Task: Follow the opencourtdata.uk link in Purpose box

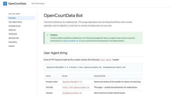Action: (x=71, y=41)
